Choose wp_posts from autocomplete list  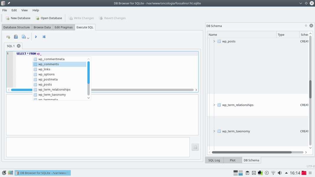[59, 84]
